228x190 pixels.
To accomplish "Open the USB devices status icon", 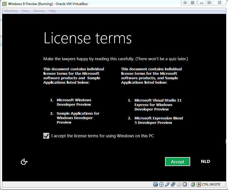I will click(167, 184).
